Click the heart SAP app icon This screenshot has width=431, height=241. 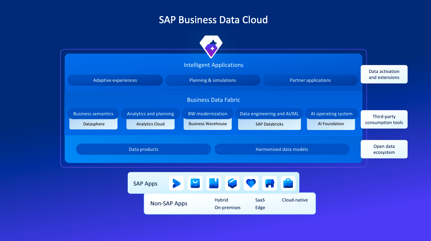point(251,183)
